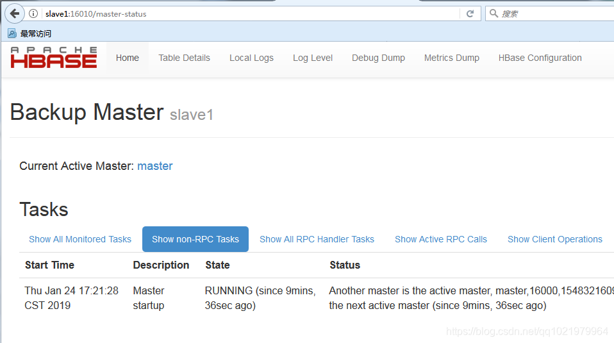Viewport: 614px width, 343px height.
Task: Switch to Show All Monitored Tasks tab
Action: [x=80, y=239]
